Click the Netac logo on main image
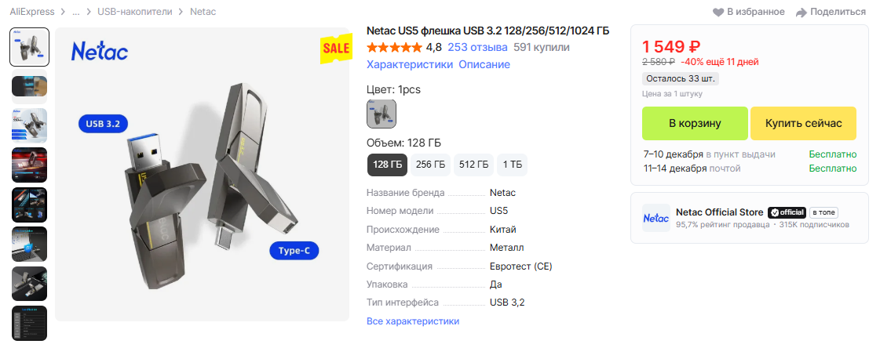This screenshot has height=355, width=880. coord(100,51)
